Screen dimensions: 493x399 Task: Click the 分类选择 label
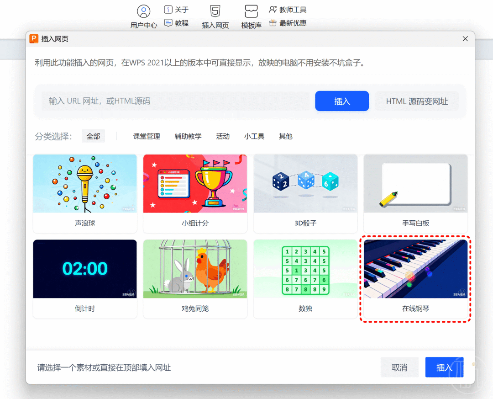pyautogui.click(x=53, y=136)
